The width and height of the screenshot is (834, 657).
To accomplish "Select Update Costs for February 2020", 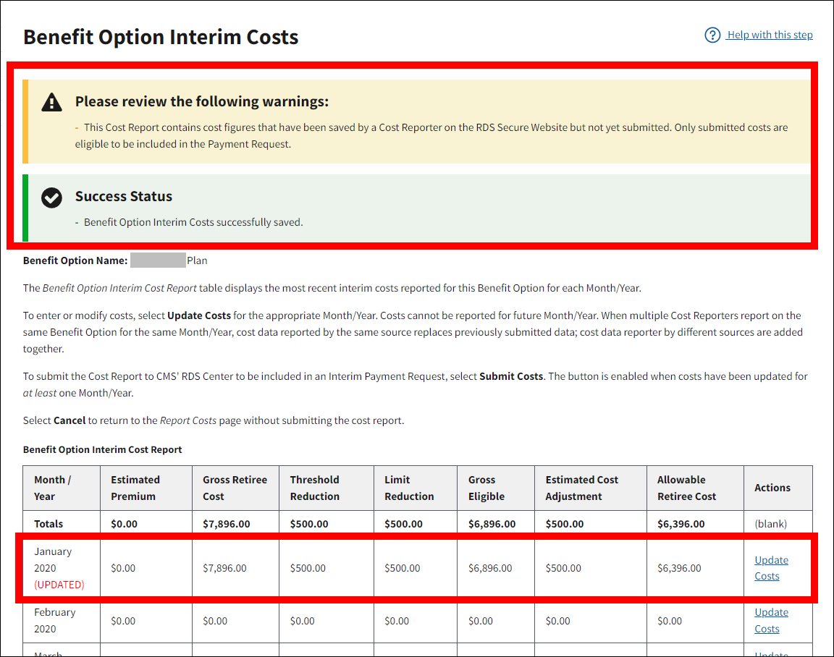I will tap(771, 620).
